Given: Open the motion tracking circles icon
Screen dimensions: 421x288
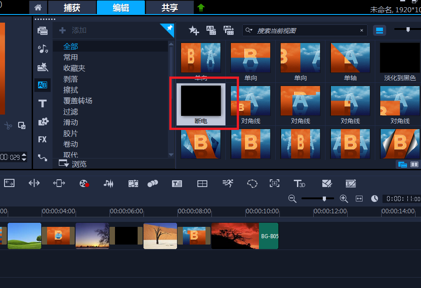Looking at the screenshot, I should click(153, 183).
